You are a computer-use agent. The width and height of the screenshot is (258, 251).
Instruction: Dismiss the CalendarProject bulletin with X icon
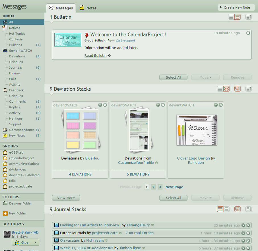[248, 33]
